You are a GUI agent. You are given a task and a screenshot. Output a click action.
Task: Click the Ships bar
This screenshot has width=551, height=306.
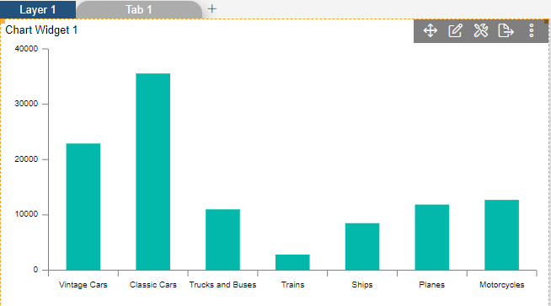[362, 246]
